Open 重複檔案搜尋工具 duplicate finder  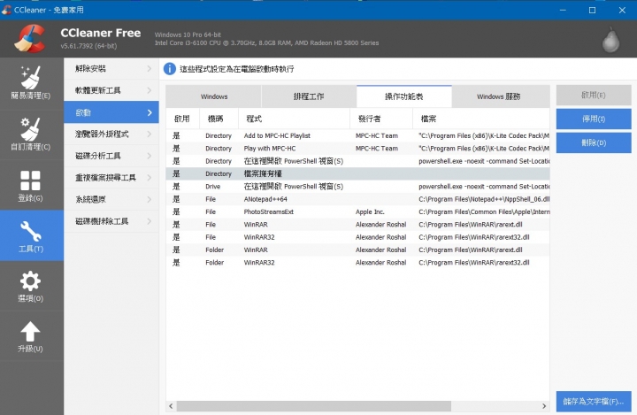point(111,178)
